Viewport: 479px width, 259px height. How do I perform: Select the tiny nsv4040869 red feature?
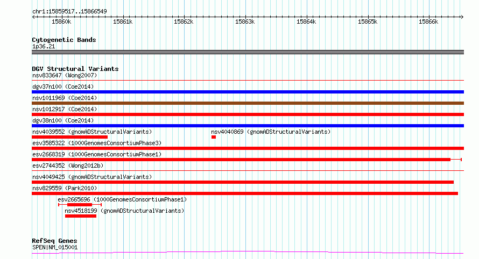point(214,137)
